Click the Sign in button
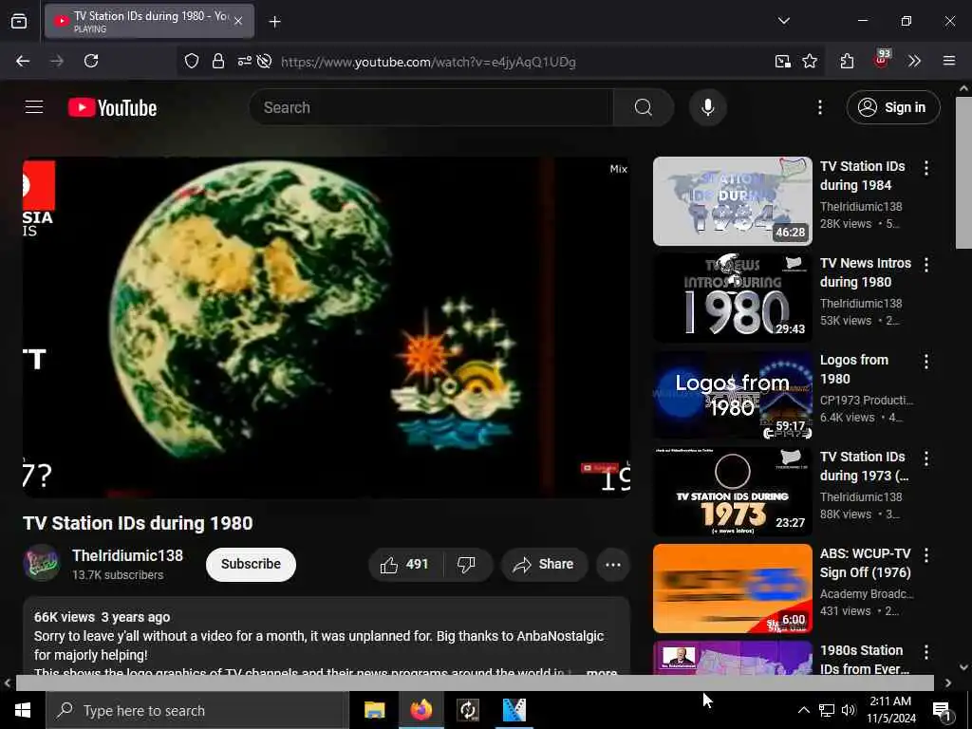Screen dimensions: 972x729 pyautogui.click(x=892, y=107)
